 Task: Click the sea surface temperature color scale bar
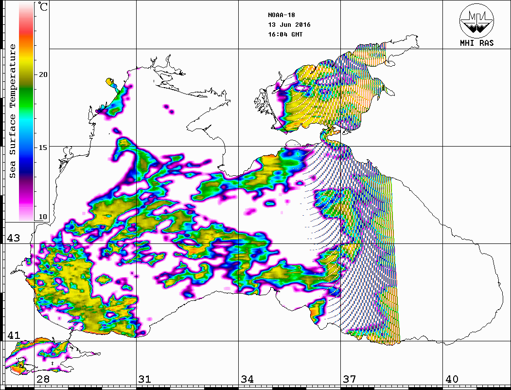point(26,111)
